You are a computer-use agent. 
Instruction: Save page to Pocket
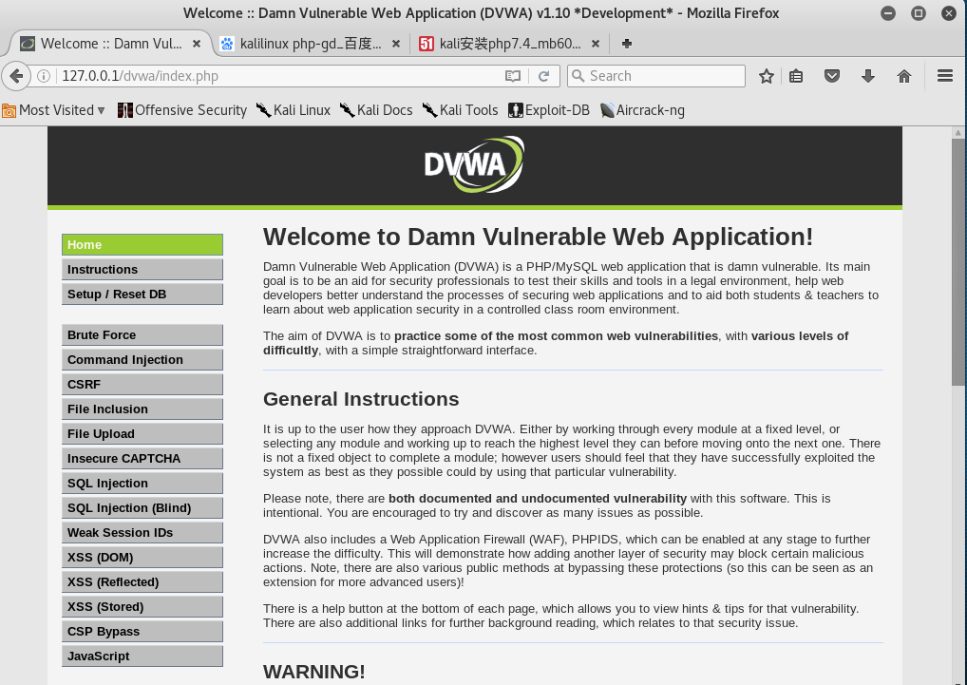coord(832,74)
